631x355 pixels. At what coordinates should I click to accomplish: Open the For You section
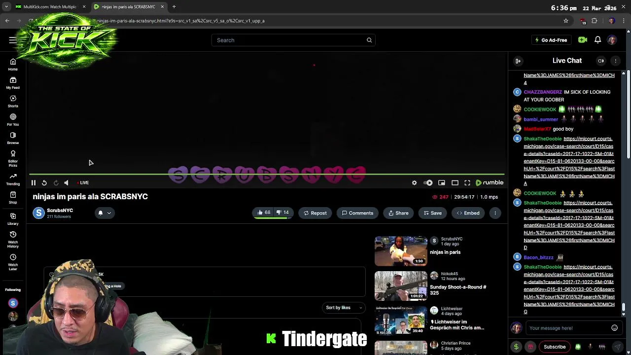13,119
